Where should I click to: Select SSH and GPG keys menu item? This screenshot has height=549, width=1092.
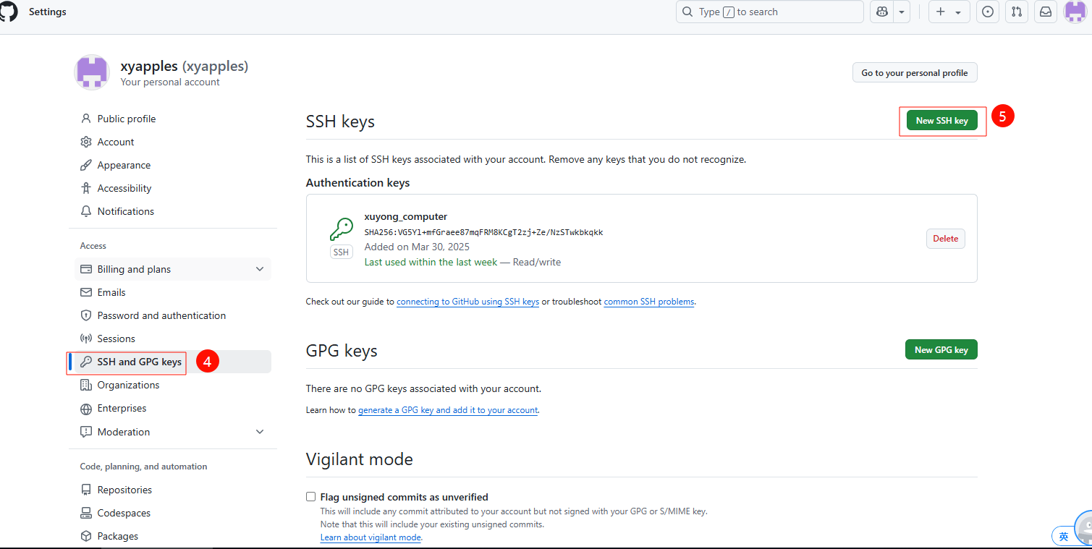pos(139,362)
